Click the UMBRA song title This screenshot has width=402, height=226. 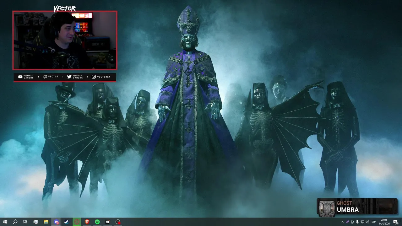348,210
